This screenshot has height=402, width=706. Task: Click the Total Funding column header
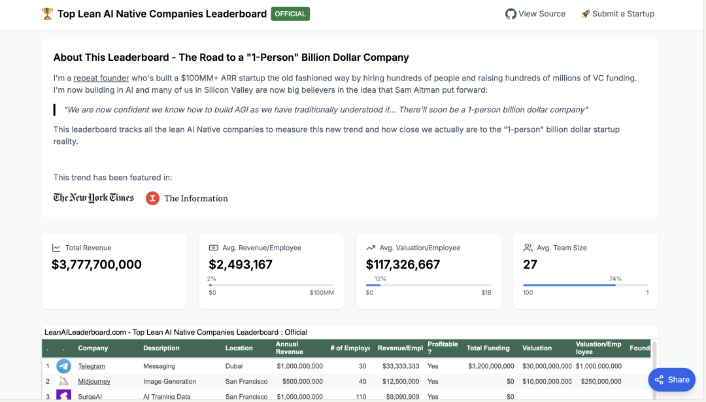click(x=488, y=348)
